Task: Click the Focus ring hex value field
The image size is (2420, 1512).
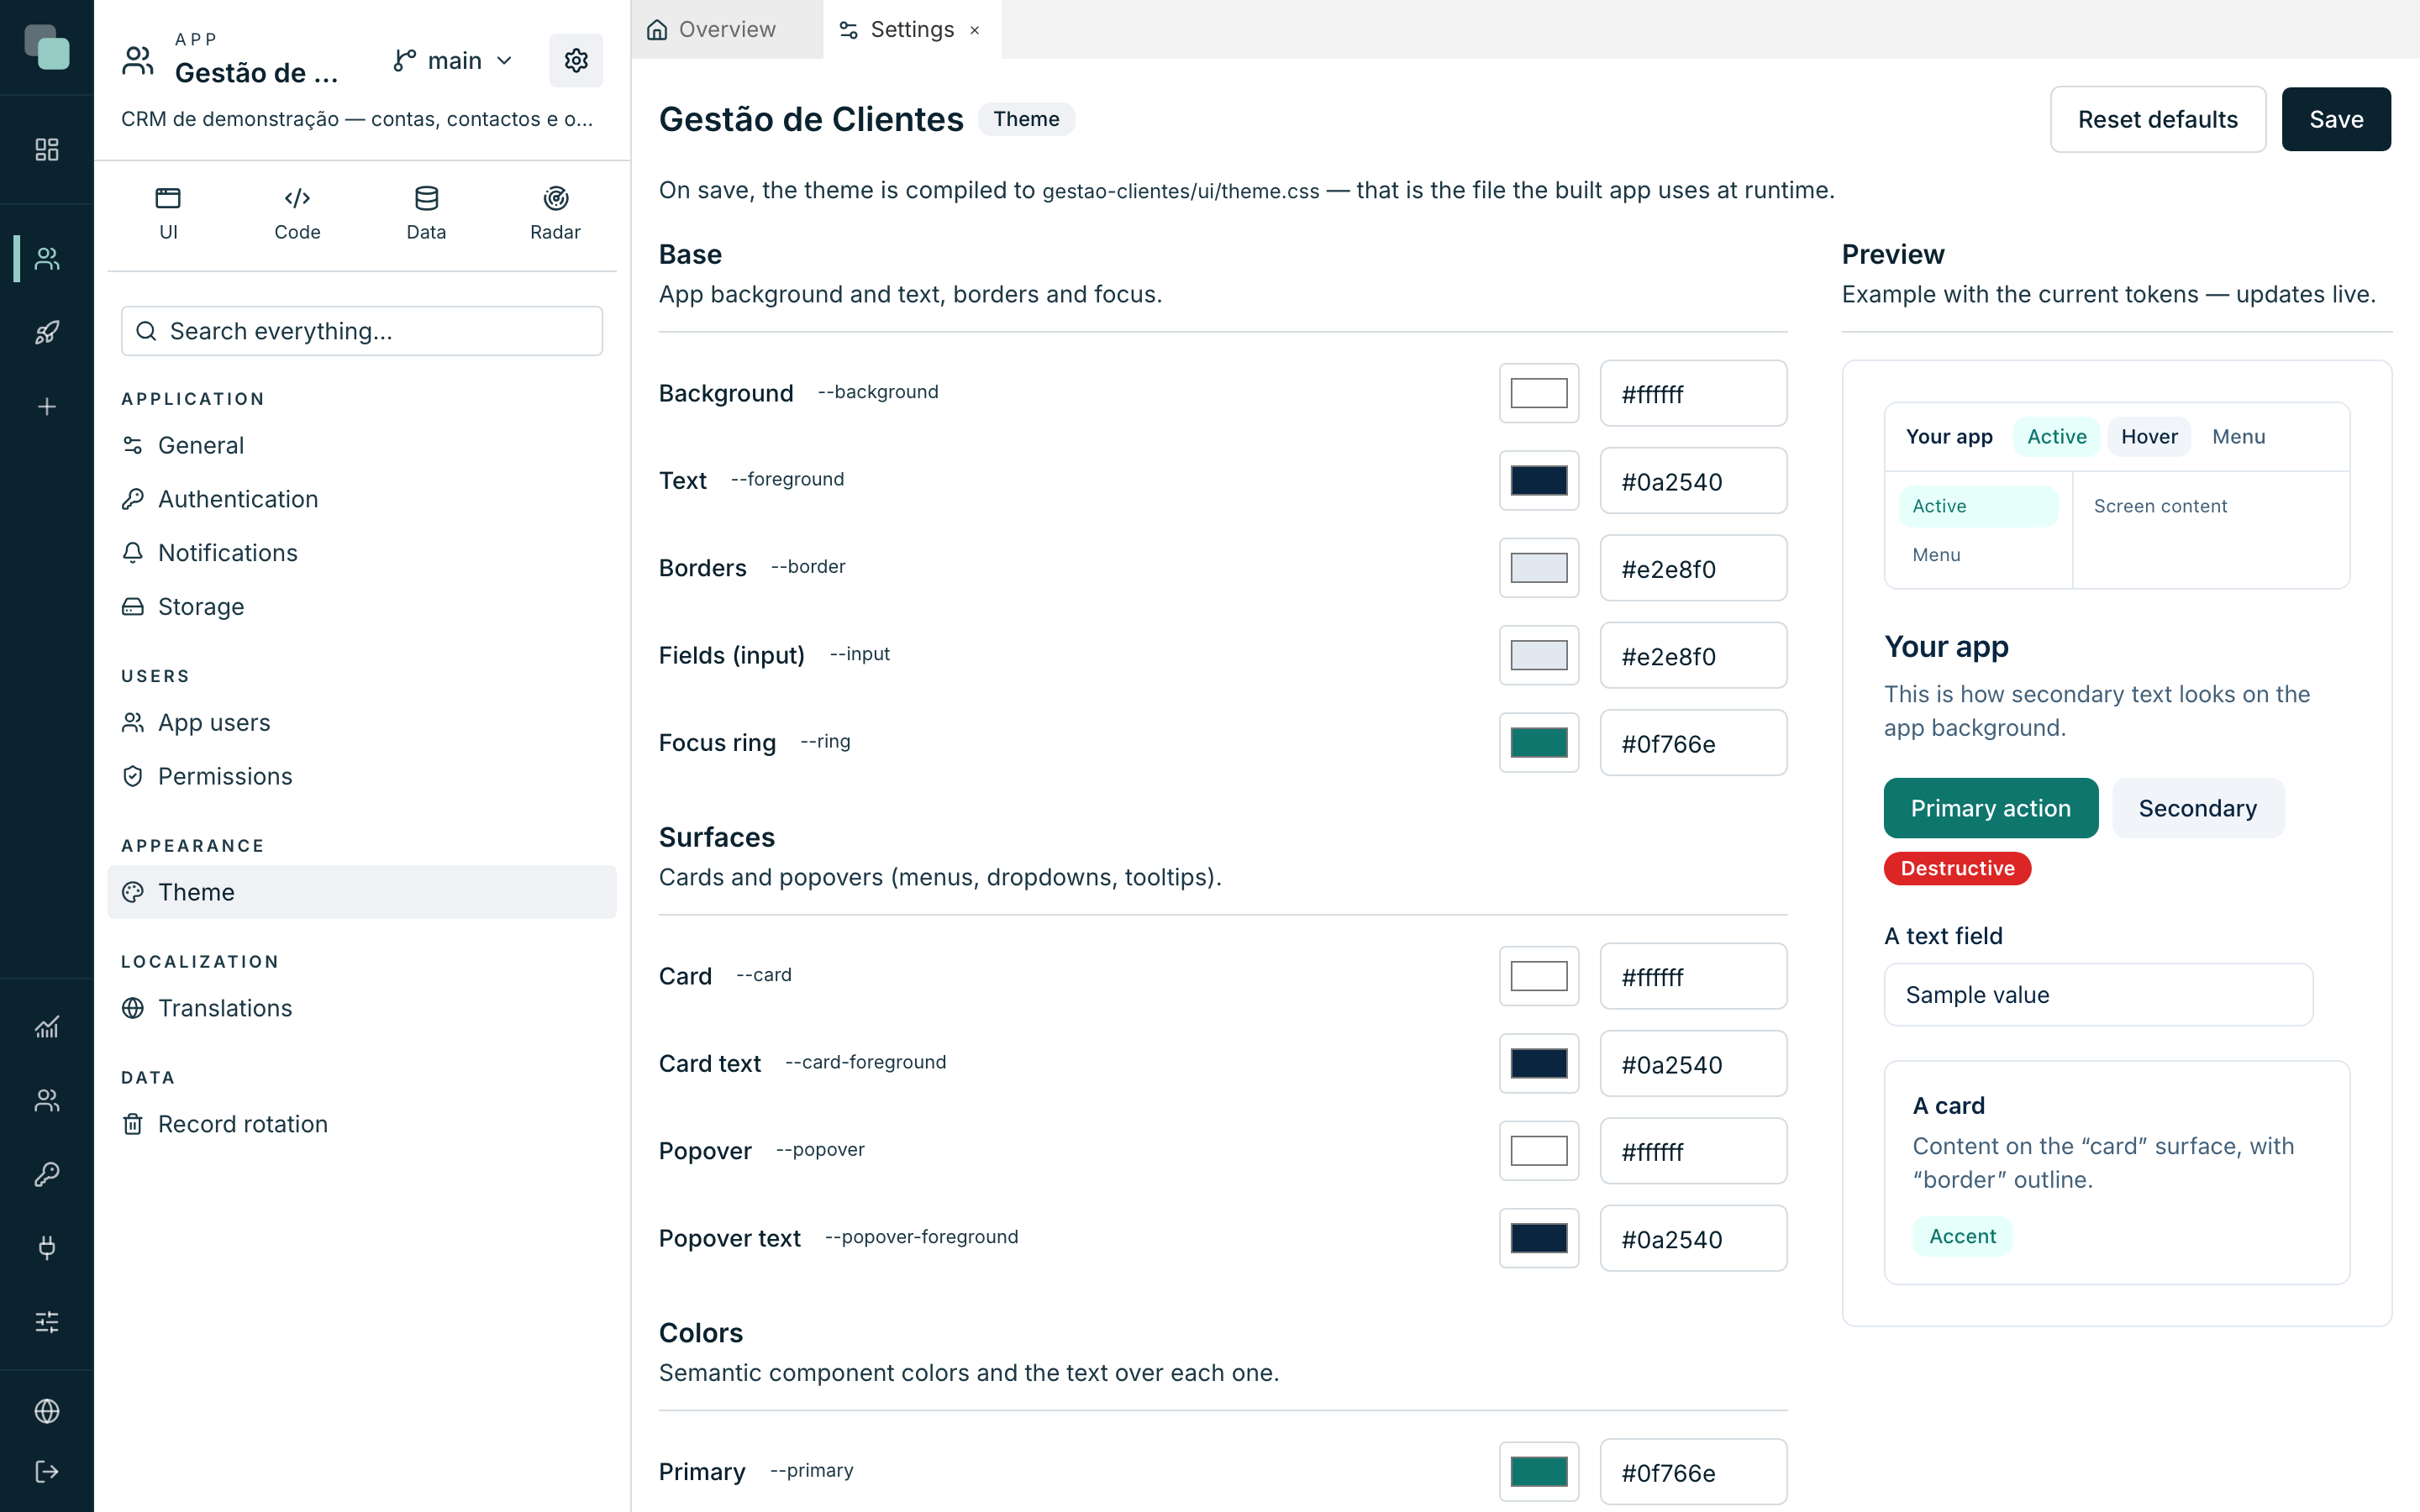Action: [x=1693, y=743]
